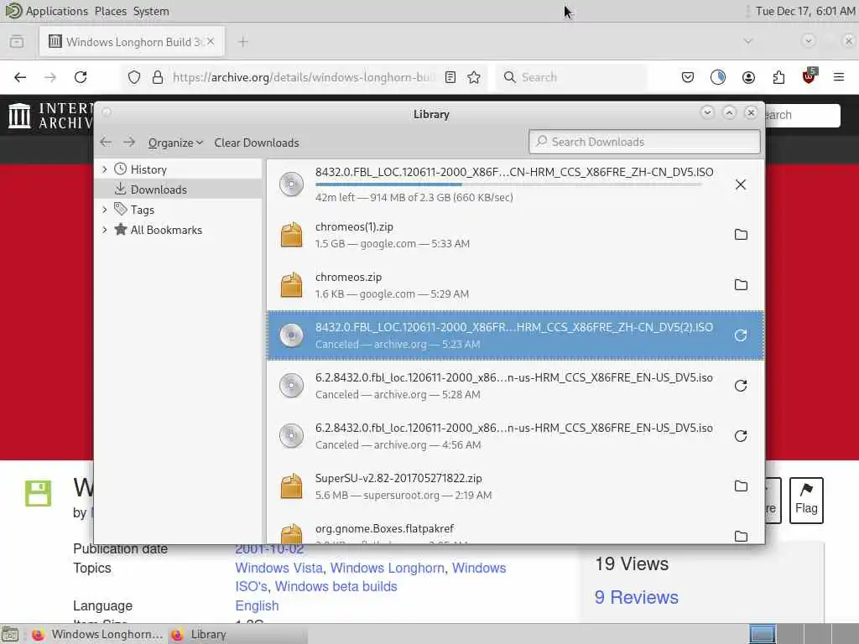
Task: Open a new browser tab
Action: click(243, 42)
